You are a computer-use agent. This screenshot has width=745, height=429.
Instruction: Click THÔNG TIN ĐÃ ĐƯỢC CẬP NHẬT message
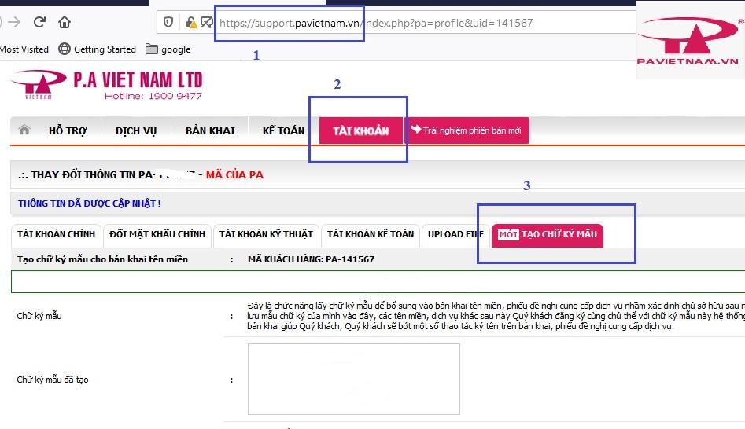(x=90, y=203)
